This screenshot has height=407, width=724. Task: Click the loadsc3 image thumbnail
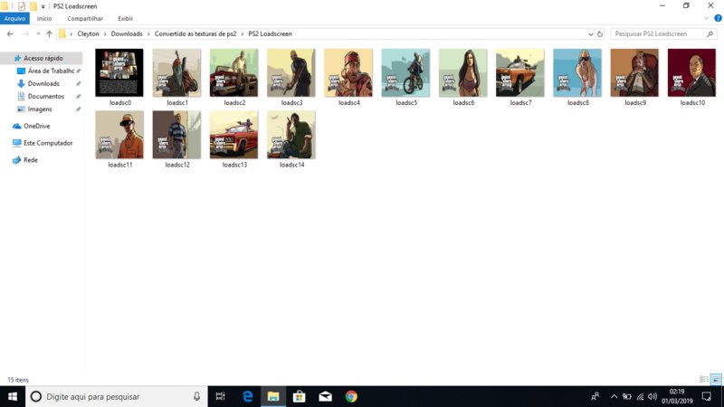(x=291, y=73)
